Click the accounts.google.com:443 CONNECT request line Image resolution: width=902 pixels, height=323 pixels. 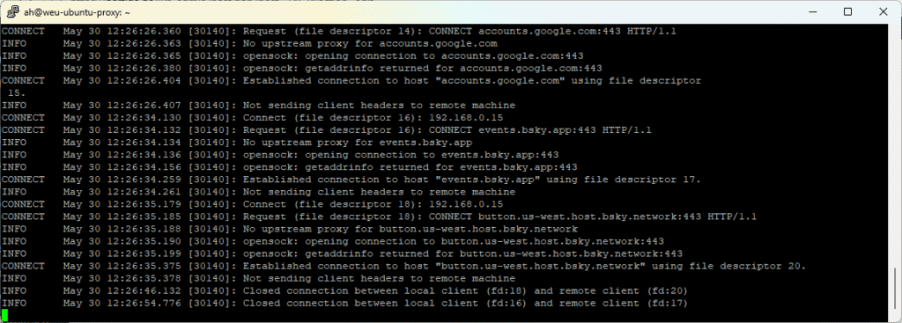[x=339, y=31]
